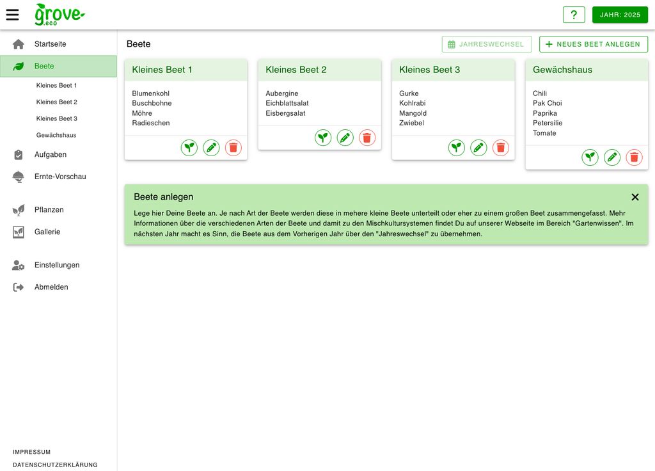Click Abmelden to log out
The width and height of the screenshot is (655, 471).
[51, 287]
